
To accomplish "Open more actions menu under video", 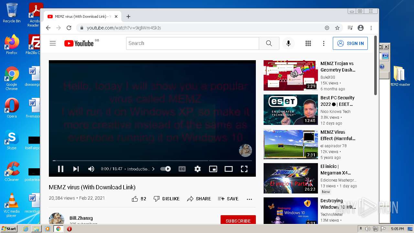I will coord(249,199).
